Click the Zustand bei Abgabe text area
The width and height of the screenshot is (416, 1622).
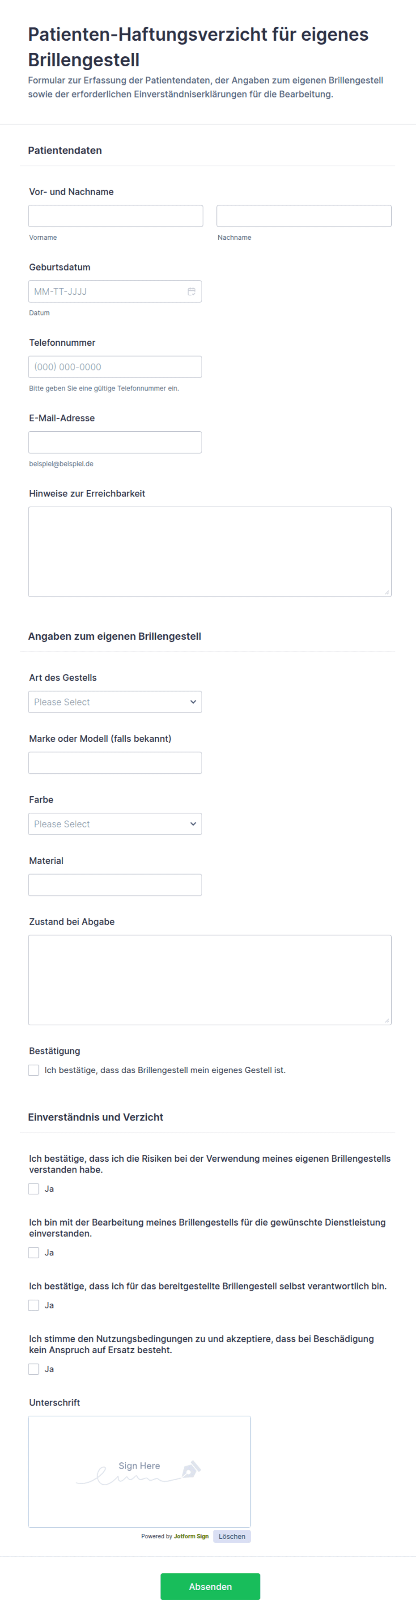pos(210,980)
